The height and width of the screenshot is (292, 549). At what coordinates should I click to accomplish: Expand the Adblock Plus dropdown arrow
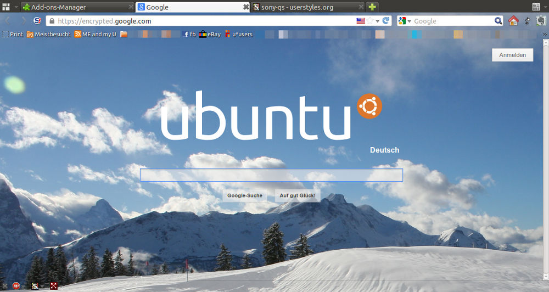[24, 287]
